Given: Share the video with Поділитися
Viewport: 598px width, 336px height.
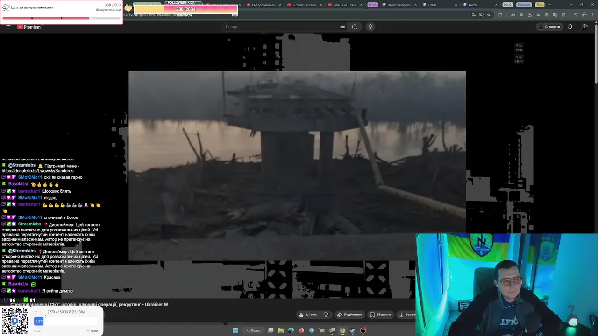Looking at the screenshot, I should click(349, 315).
